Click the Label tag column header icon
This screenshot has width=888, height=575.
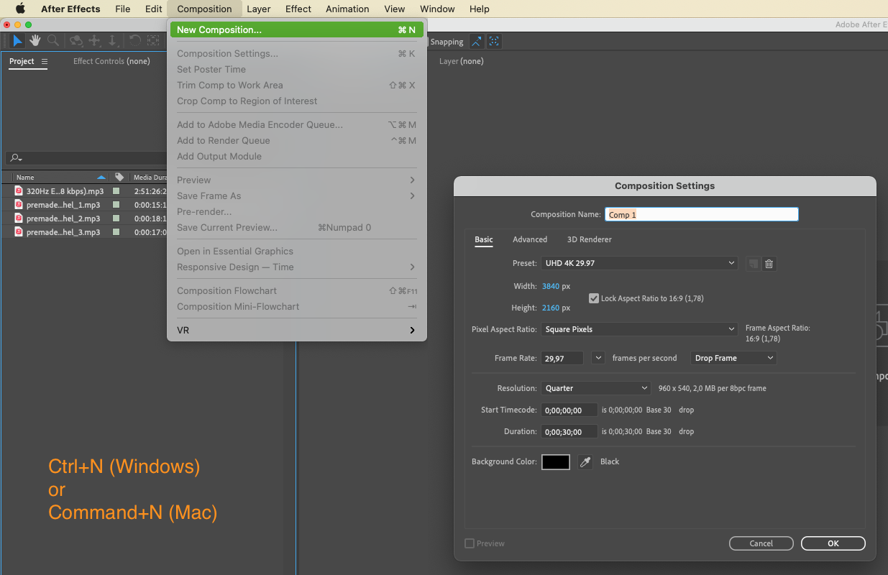coord(119,177)
